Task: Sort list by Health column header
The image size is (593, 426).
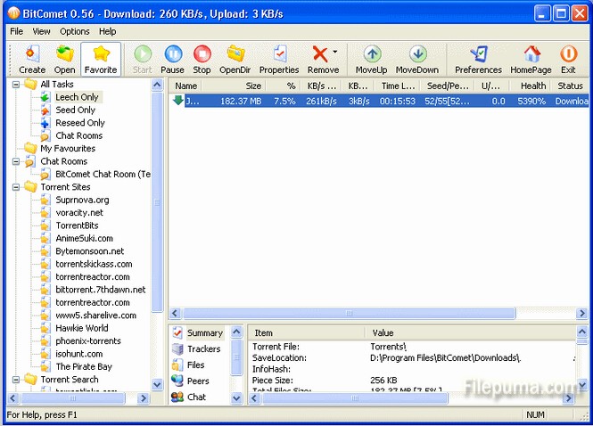Action: coord(533,86)
